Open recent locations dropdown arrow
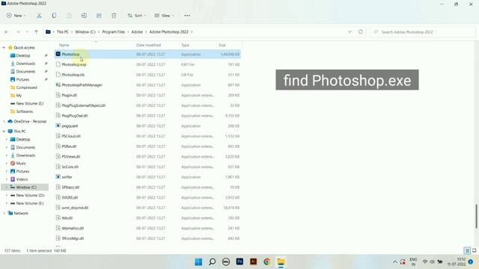Screen dimensions: 479x269 (x=27, y=31)
